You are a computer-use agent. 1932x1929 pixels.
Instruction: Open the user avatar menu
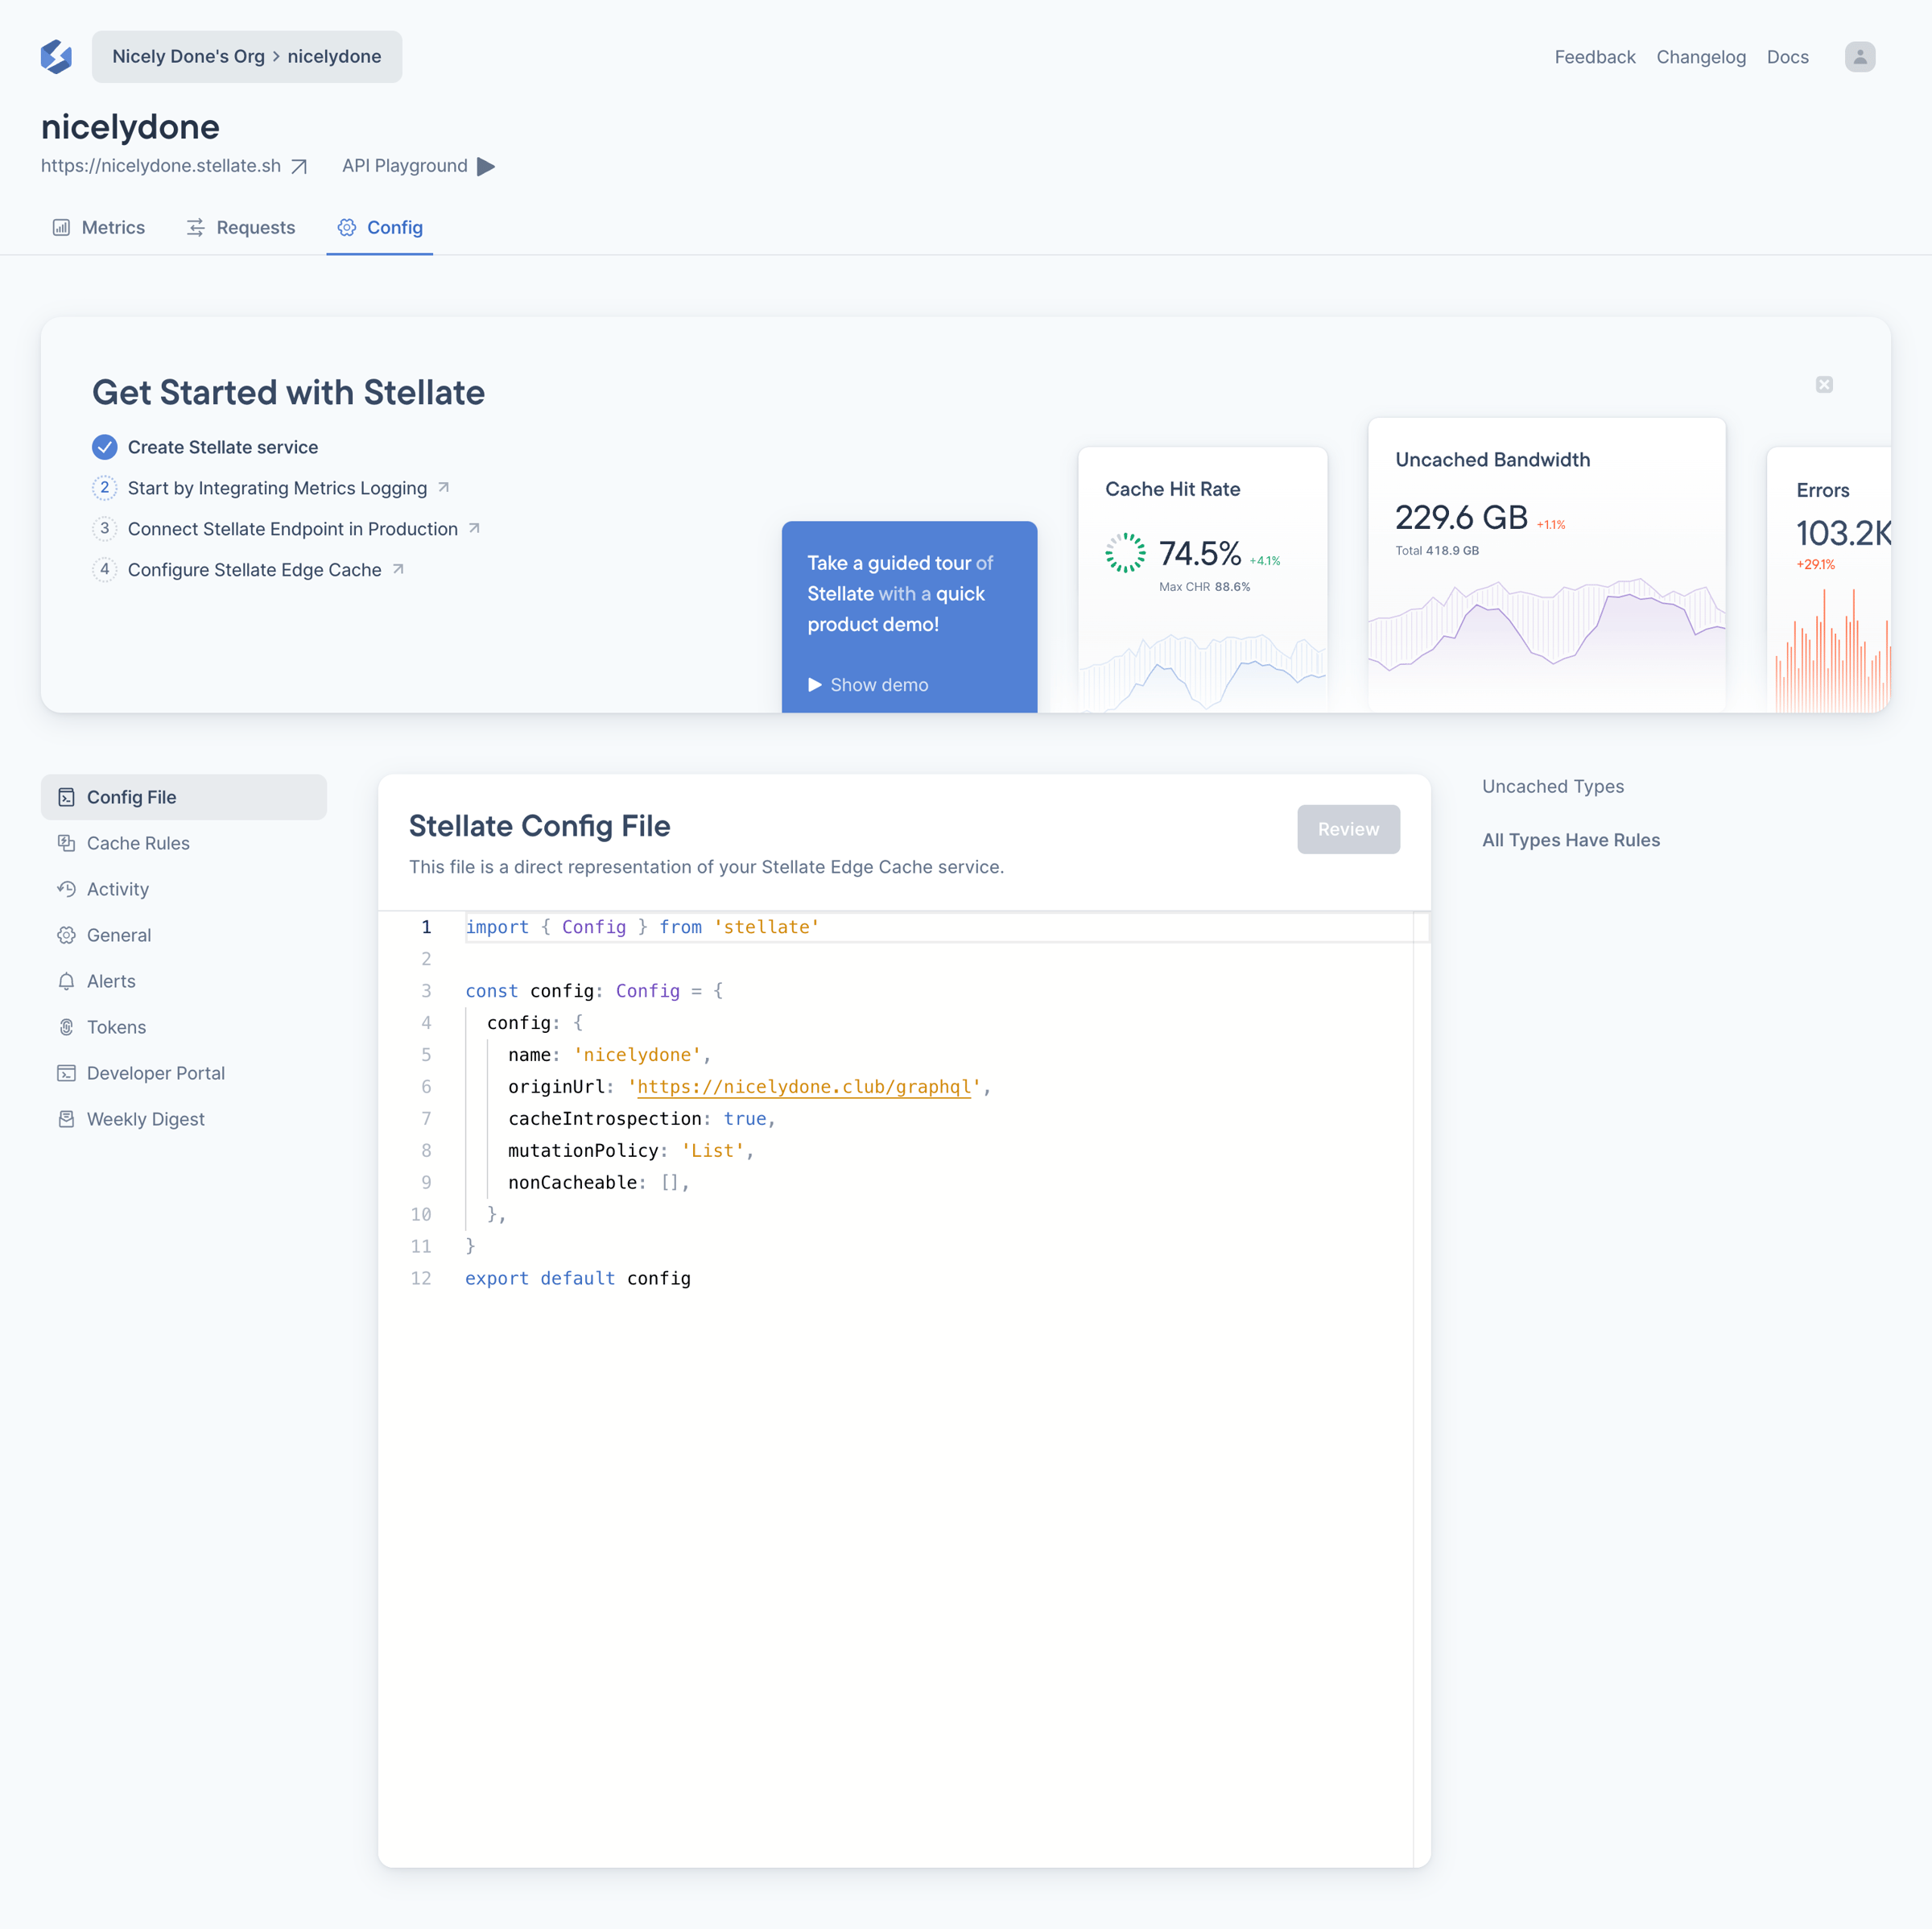(1859, 57)
